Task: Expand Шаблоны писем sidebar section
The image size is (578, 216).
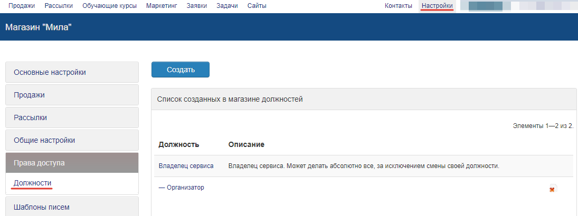Action: click(x=72, y=207)
